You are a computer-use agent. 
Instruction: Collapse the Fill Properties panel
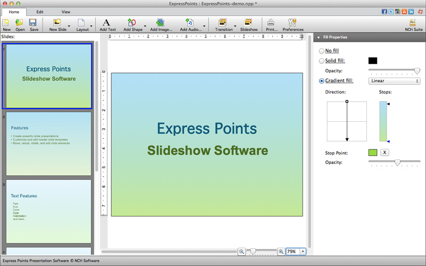[318, 37]
